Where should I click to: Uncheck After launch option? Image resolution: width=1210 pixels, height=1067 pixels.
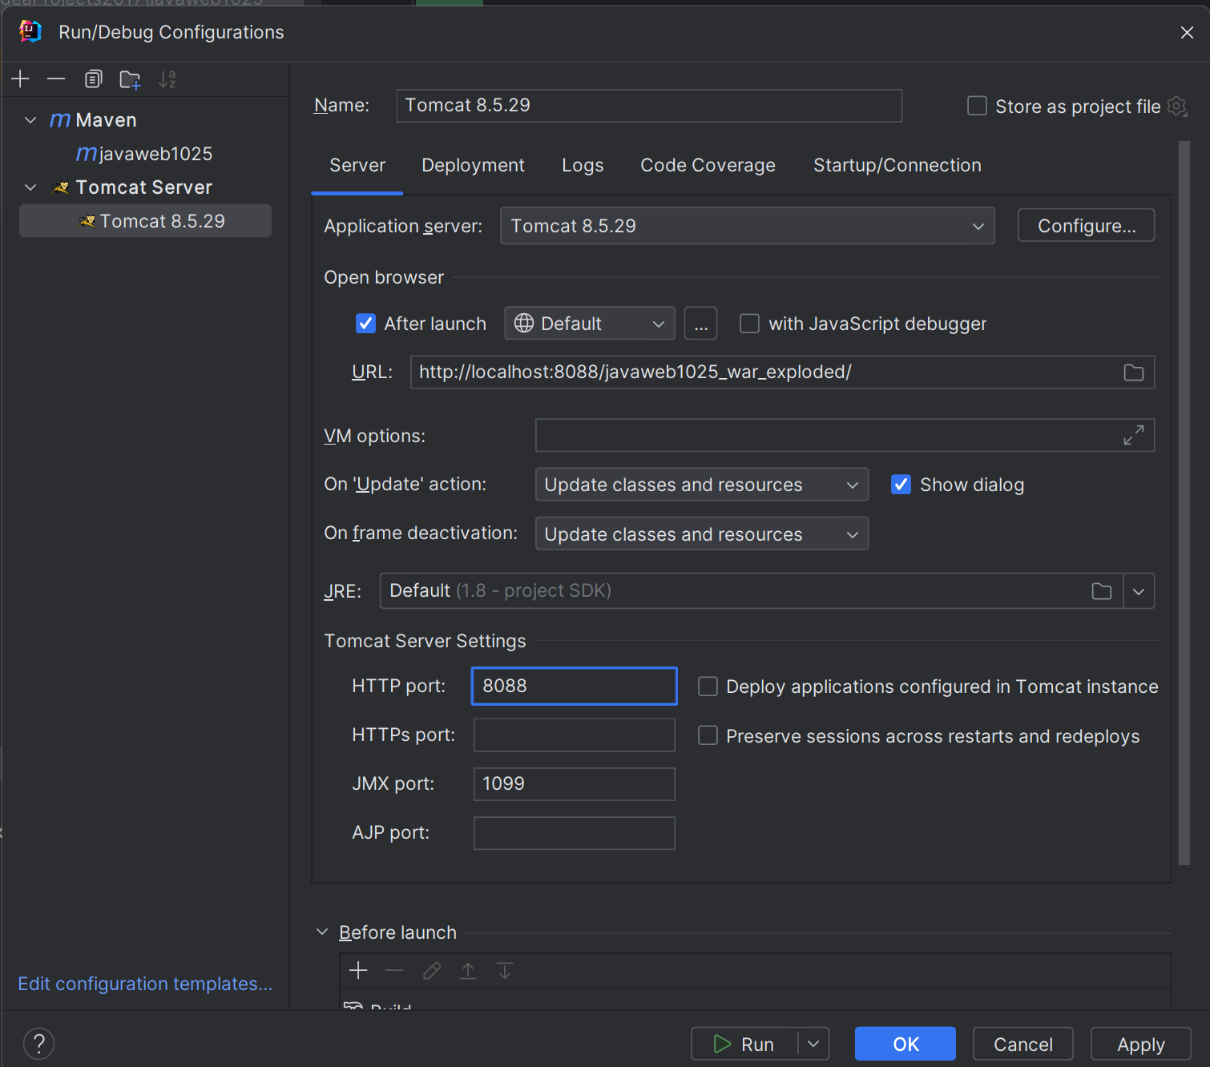click(365, 324)
